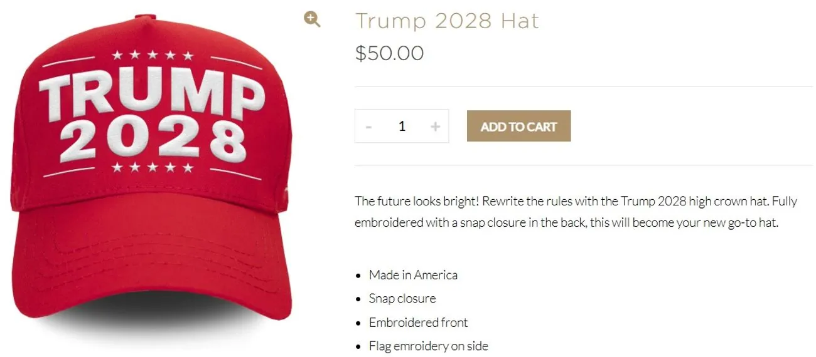Viewport: 816px width, 357px height.
Task: Click the Trump 2028 Hat product title
Action: coord(447,21)
